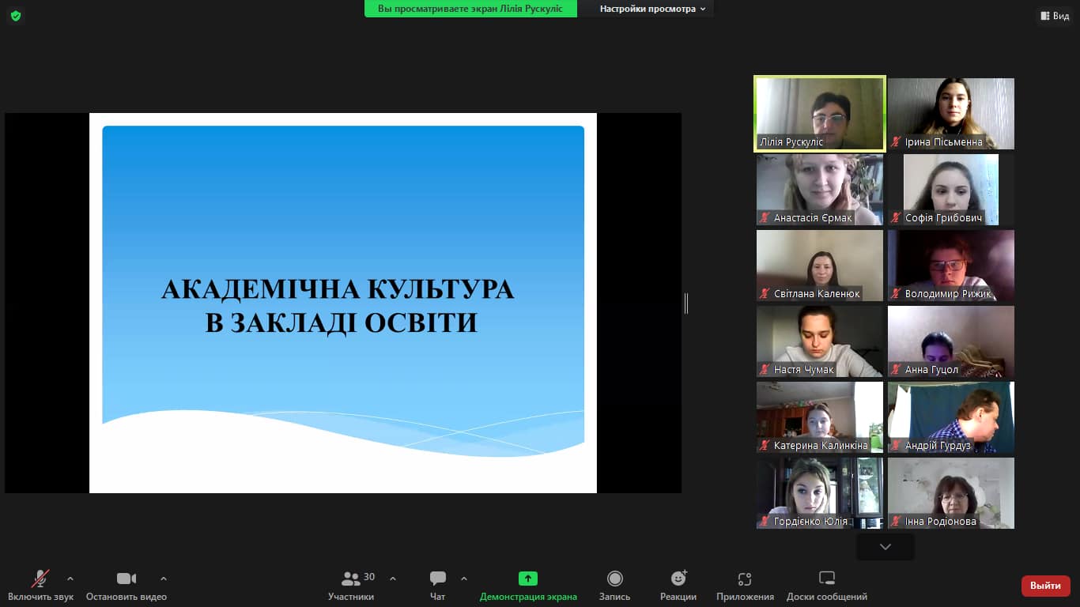This screenshot has height=607, width=1080.
Task: Click muted mic icon on Катерина Калинкіна
Action: pyautogui.click(x=765, y=446)
